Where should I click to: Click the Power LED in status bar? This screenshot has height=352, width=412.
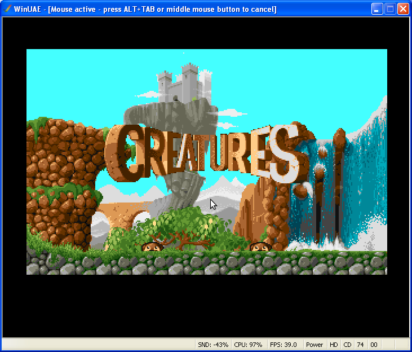(314, 345)
